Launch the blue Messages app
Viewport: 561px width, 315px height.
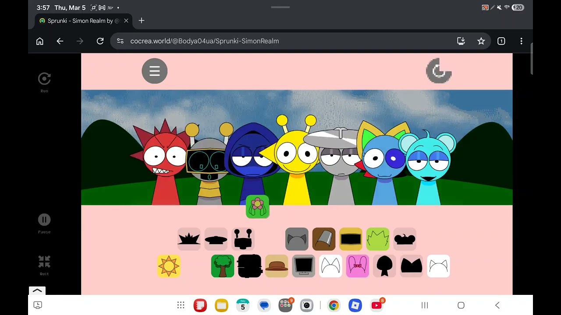tap(264, 305)
